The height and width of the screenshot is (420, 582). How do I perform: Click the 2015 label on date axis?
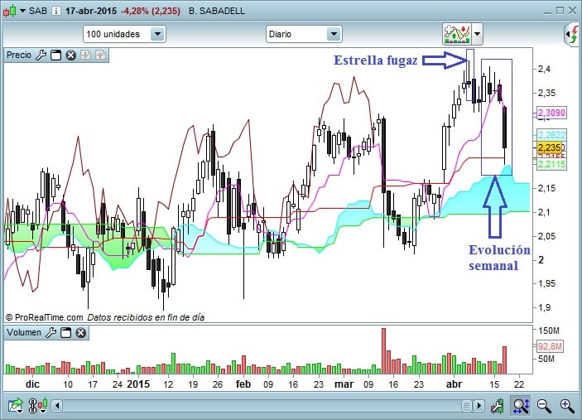(x=138, y=384)
